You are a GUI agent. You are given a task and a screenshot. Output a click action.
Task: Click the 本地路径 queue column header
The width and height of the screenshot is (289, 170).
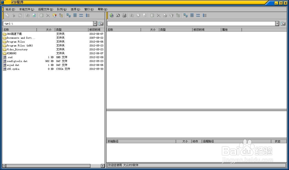[141, 141]
